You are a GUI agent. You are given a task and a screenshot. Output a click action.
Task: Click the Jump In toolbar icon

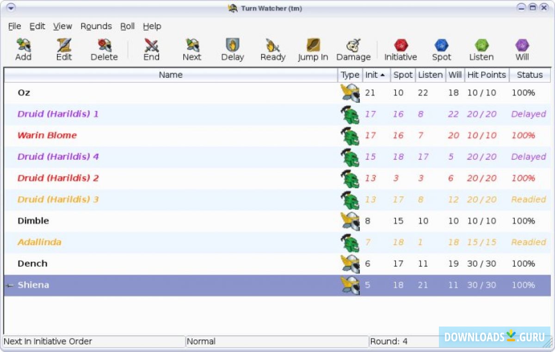(313, 45)
